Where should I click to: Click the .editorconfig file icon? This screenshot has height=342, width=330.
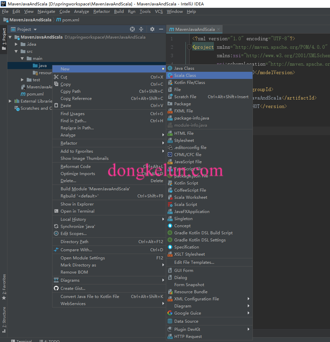(x=170, y=147)
